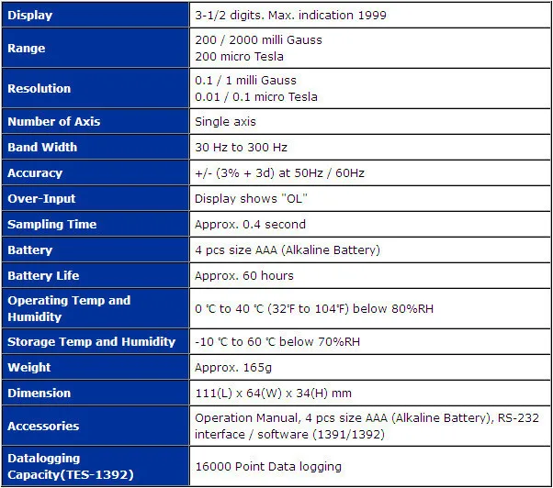553x488 pixels.
Task: Click '0.01 / 0.1 micro Tesla' value
Action: (256, 97)
